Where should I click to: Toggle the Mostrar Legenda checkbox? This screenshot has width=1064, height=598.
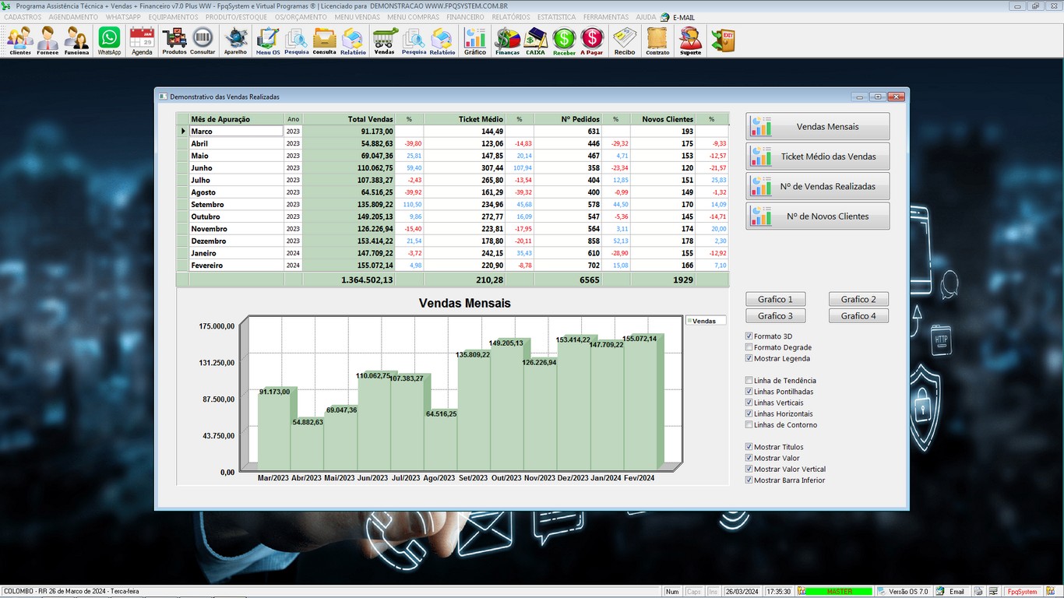point(749,358)
